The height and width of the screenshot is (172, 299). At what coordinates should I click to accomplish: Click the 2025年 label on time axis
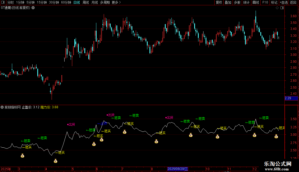(x=6, y=169)
